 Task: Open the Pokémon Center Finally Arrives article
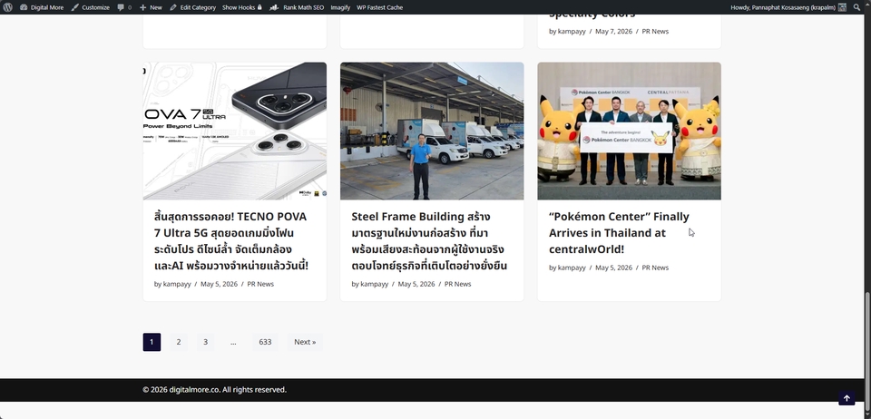pyautogui.click(x=619, y=232)
